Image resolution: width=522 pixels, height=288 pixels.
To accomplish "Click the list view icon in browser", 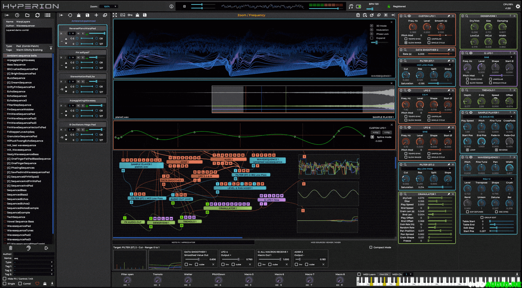I will (x=48, y=15).
